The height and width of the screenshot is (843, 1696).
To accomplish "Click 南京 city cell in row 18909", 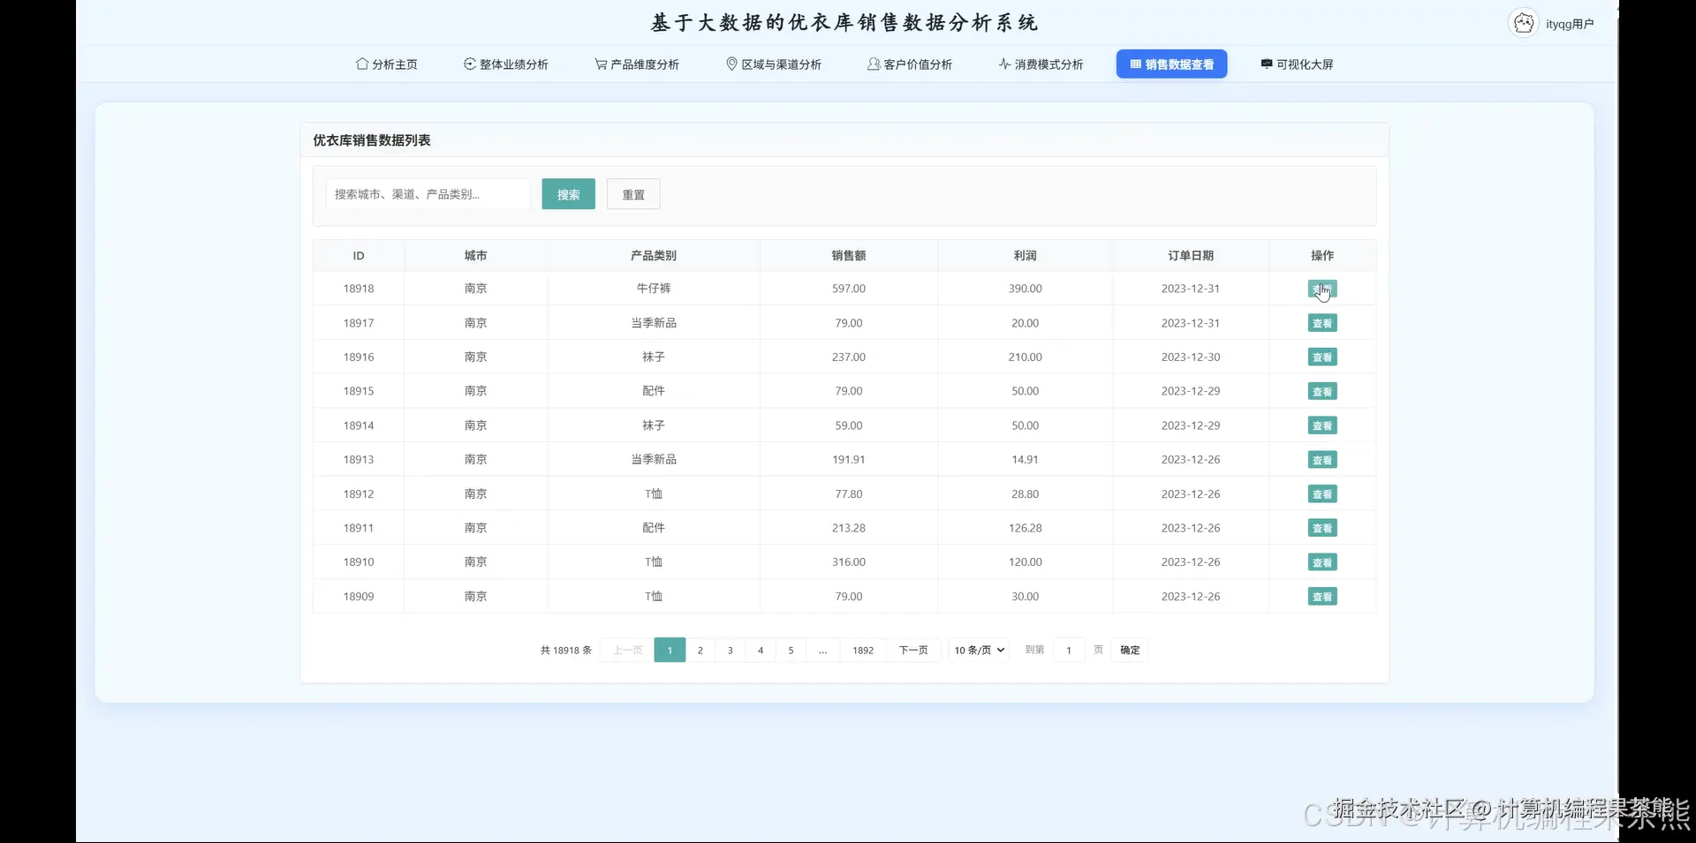I will pyautogui.click(x=475, y=597).
